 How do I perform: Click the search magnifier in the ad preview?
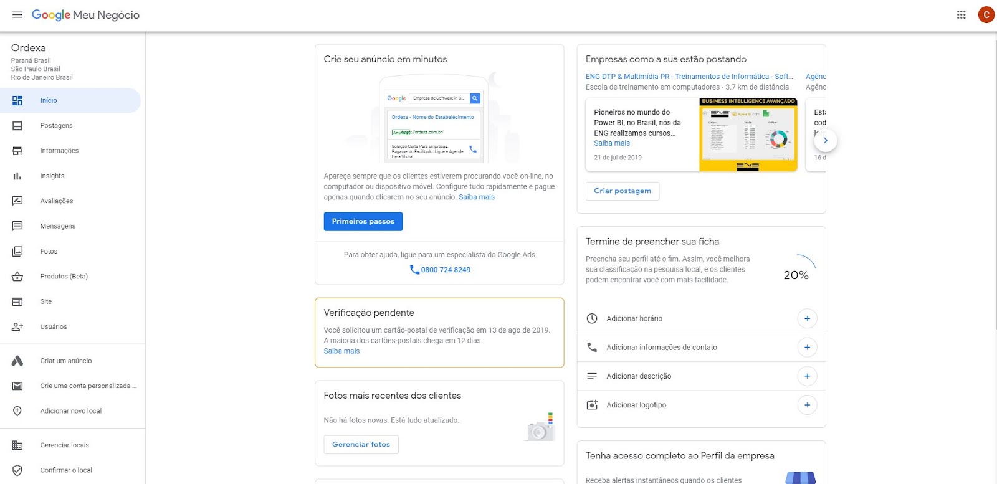(x=475, y=98)
